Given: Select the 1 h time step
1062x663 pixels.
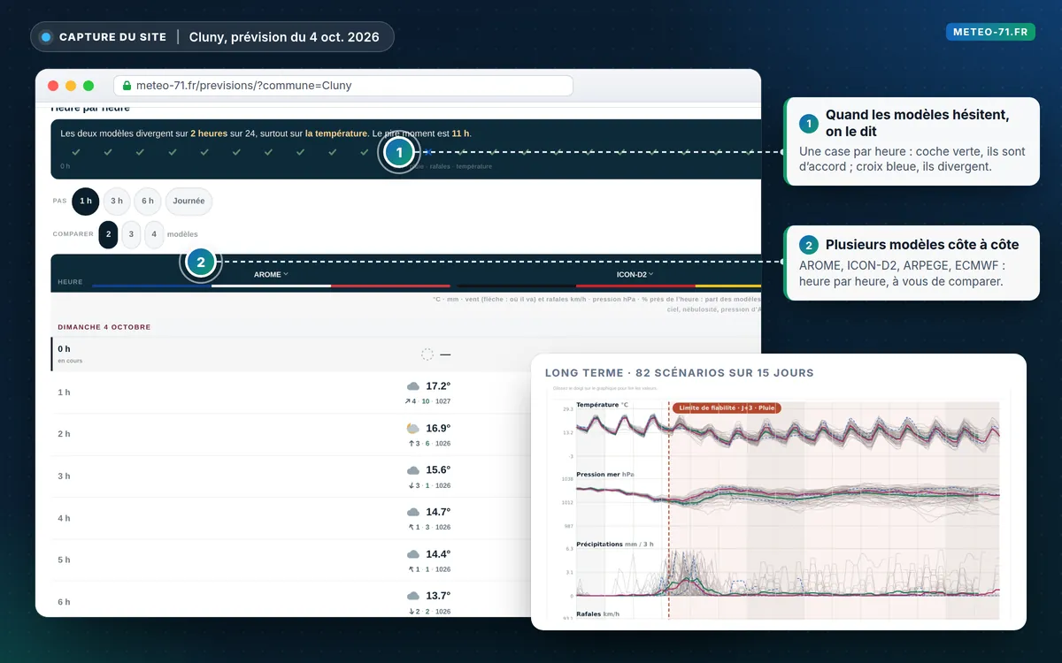Looking at the screenshot, I should point(86,202).
